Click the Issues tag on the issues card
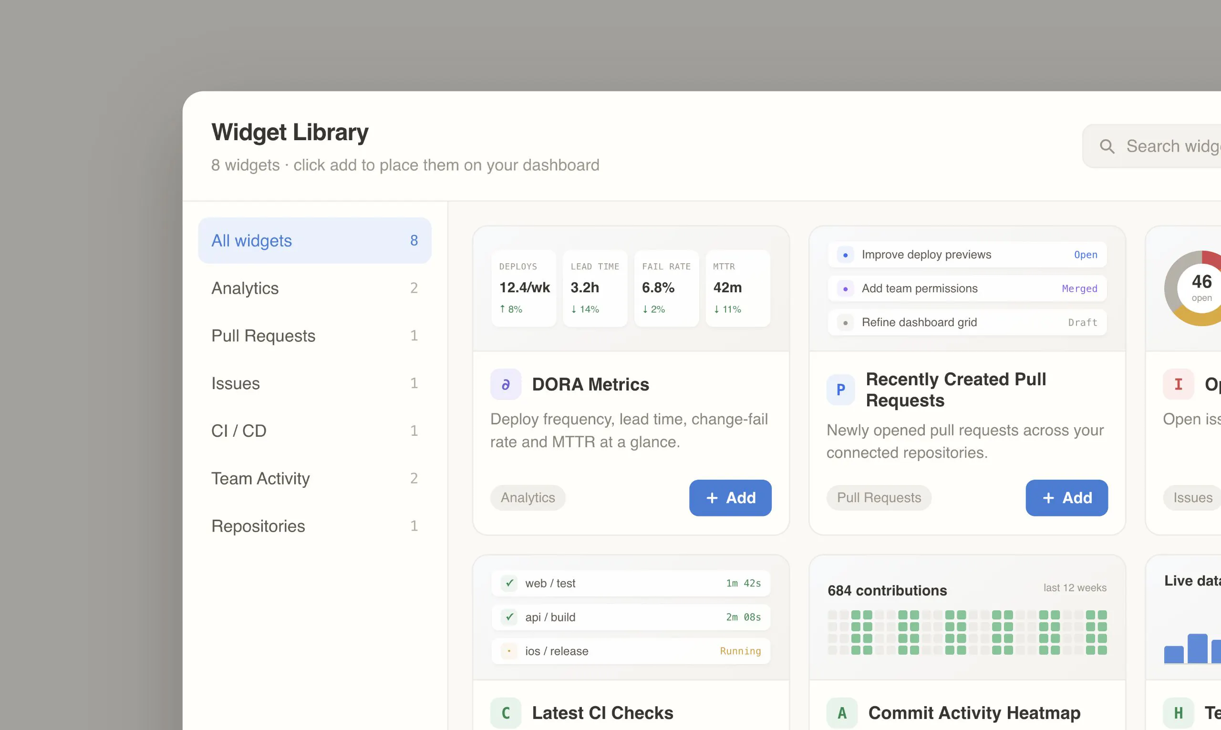Viewport: 1221px width, 730px height. [1192, 498]
